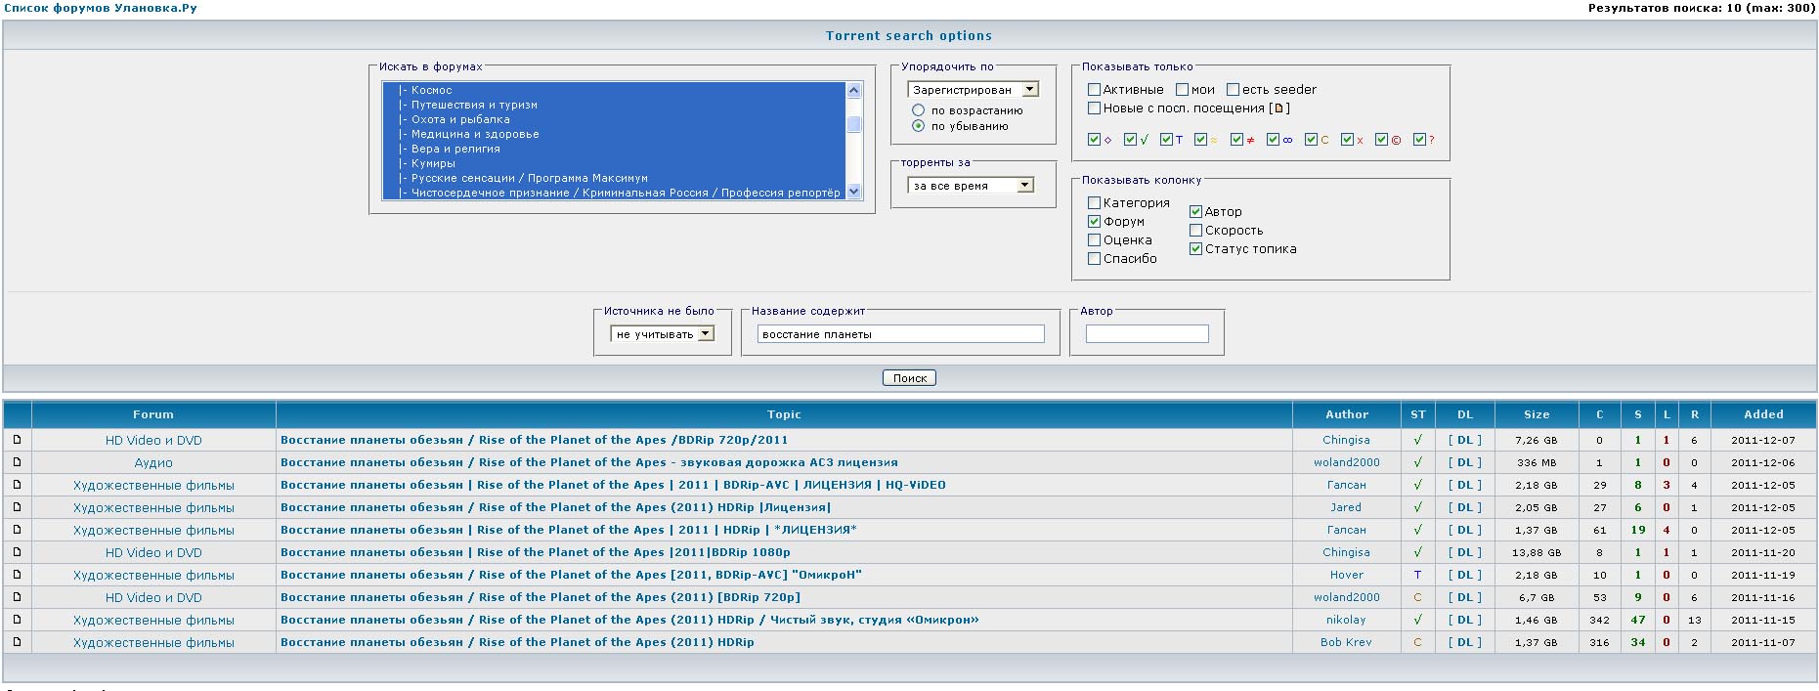The height and width of the screenshot is (691, 1819).
Task: Select the 'по возрастанию' radio button
Action: point(918,110)
